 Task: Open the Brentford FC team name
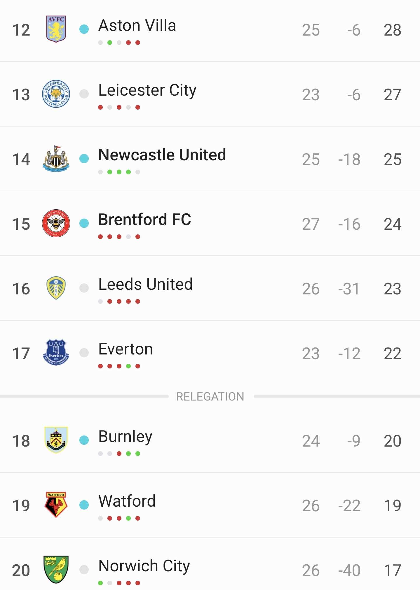[x=145, y=220]
